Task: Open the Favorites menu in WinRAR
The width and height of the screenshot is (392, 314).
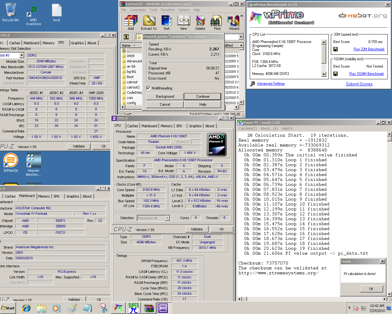Action: pyautogui.click(x=167, y=10)
